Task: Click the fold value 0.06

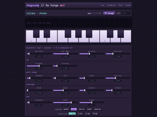Action: 65,81
